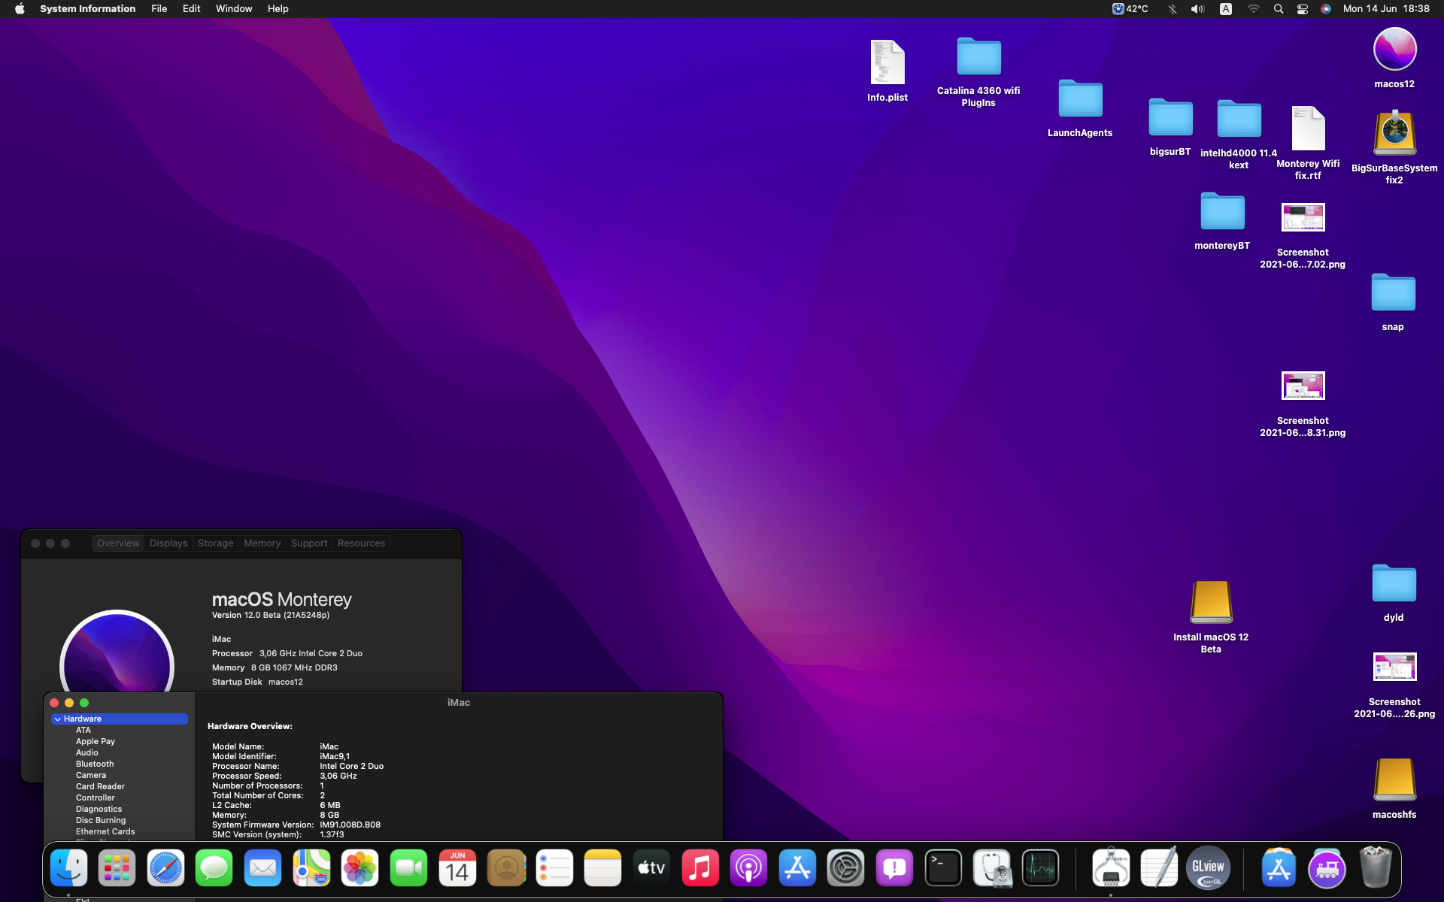Click Disk Utility icon in Dock

tap(992, 868)
